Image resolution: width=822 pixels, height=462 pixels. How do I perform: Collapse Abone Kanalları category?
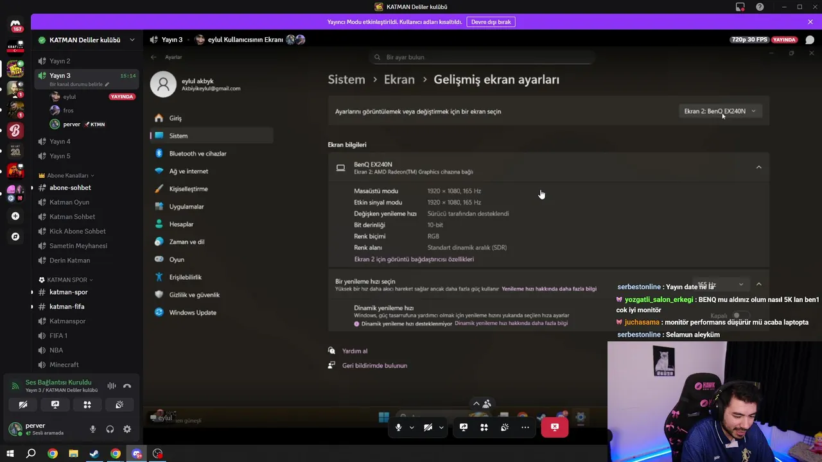pos(67,176)
